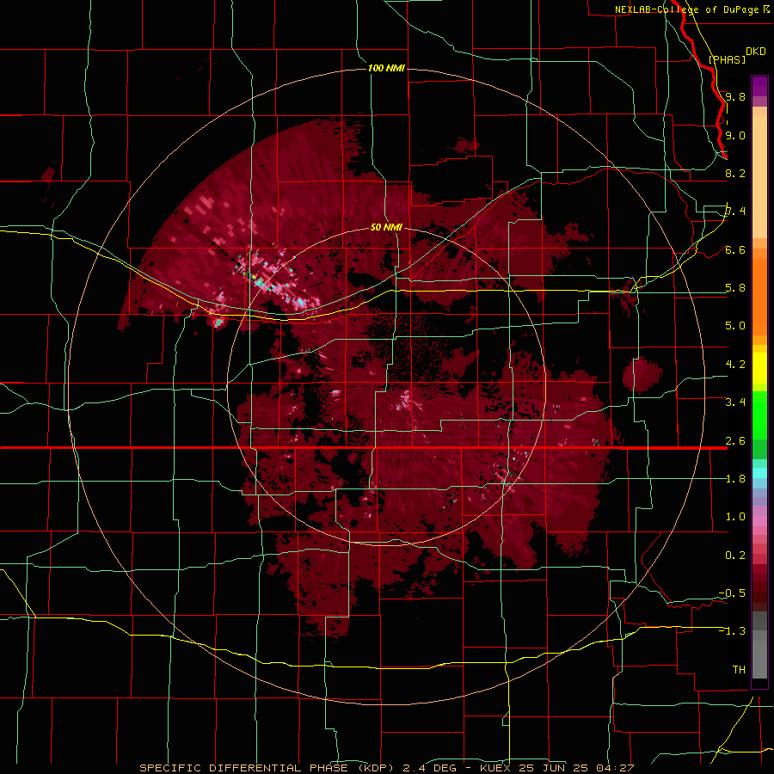Click the 6.6 value on the color scale
This screenshot has height=774, width=774.
735,249
